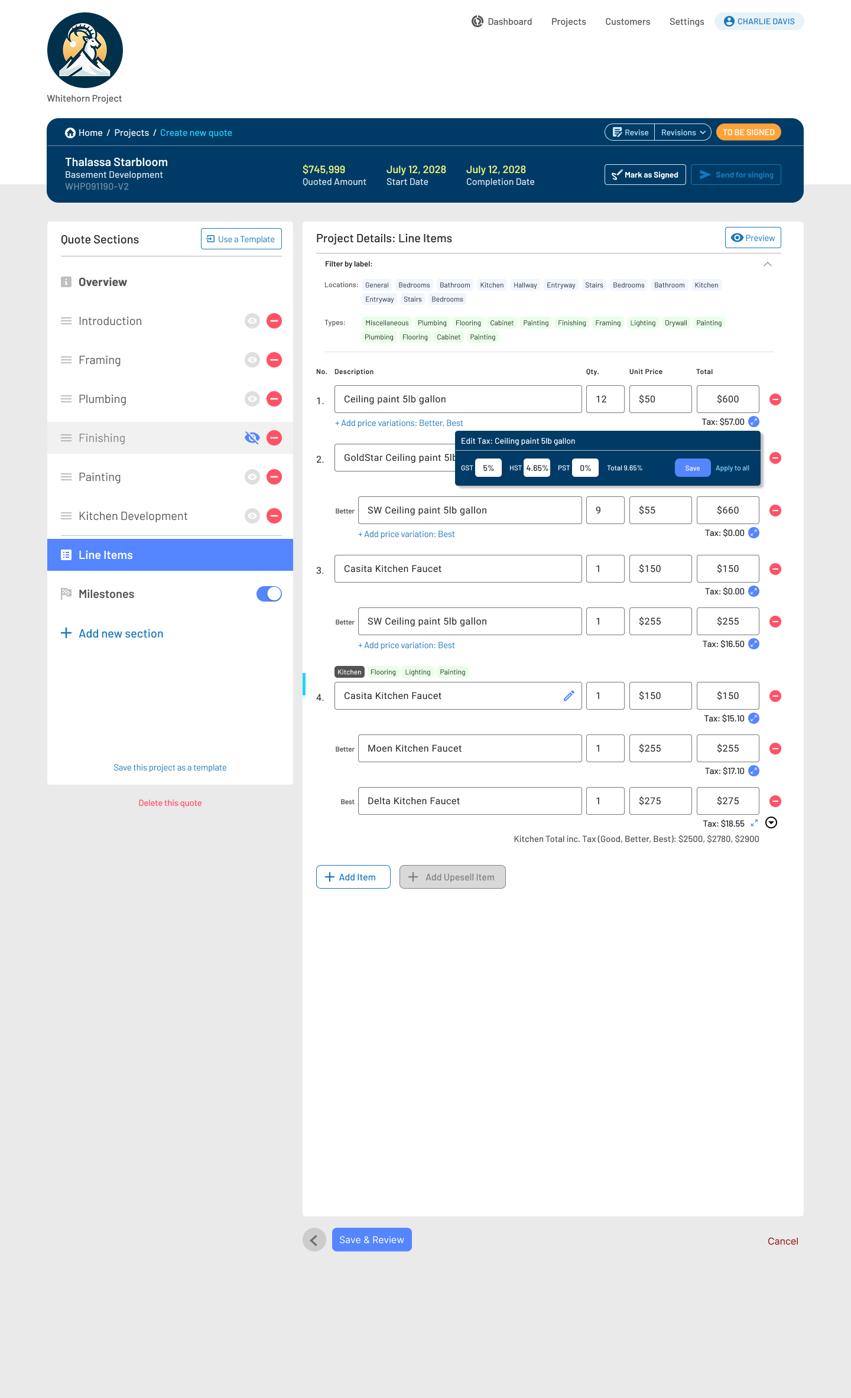Click the pencil edit icon on Casita Kitchen Faucet
This screenshot has height=1398, width=851.
click(x=569, y=696)
